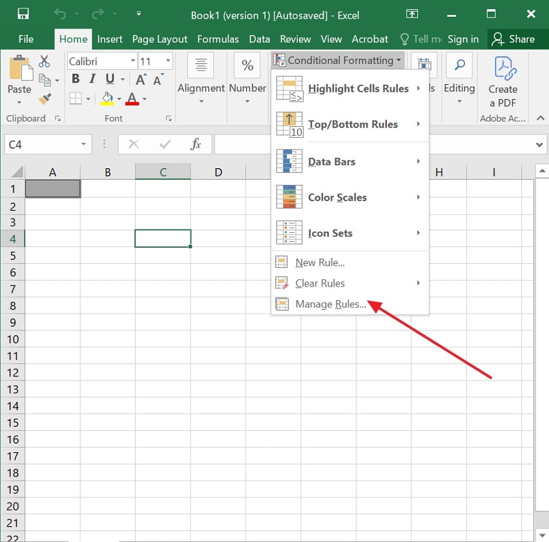Switch to the Review tab
This screenshot has width=549, height=542.
[295, 39]
